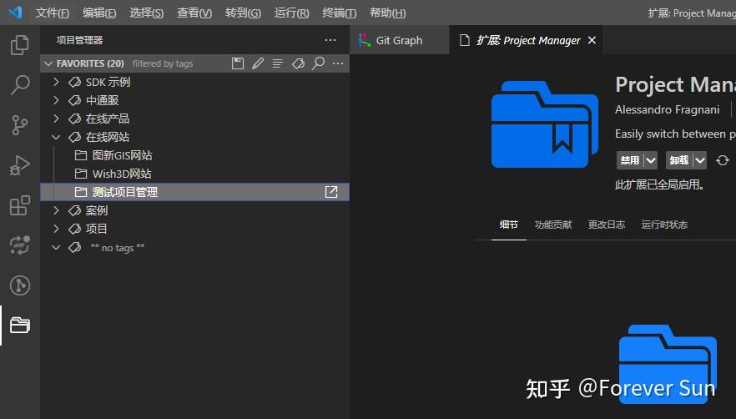Image resolution: width=736 pixels, height=419 pixels.
Task: Select project 图新GIS网站
Action: [x=194, y=155]
